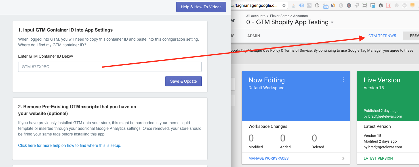Click the 'Workspace Changes' heading
The image size is (419, 167).
point(268,126)
